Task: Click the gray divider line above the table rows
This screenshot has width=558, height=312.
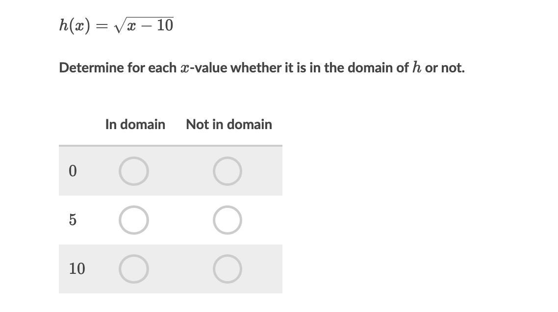Action: tap(171, 146)
